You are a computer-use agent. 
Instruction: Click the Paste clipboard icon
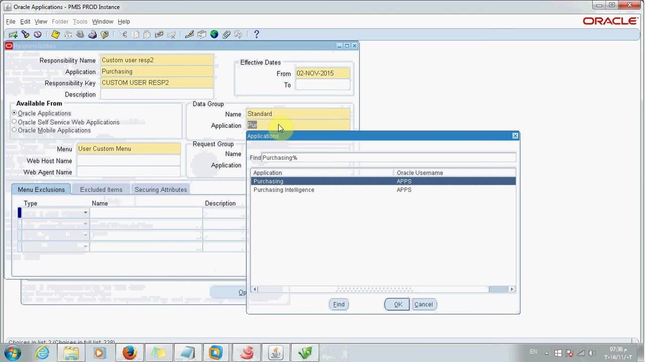[147, 34]
